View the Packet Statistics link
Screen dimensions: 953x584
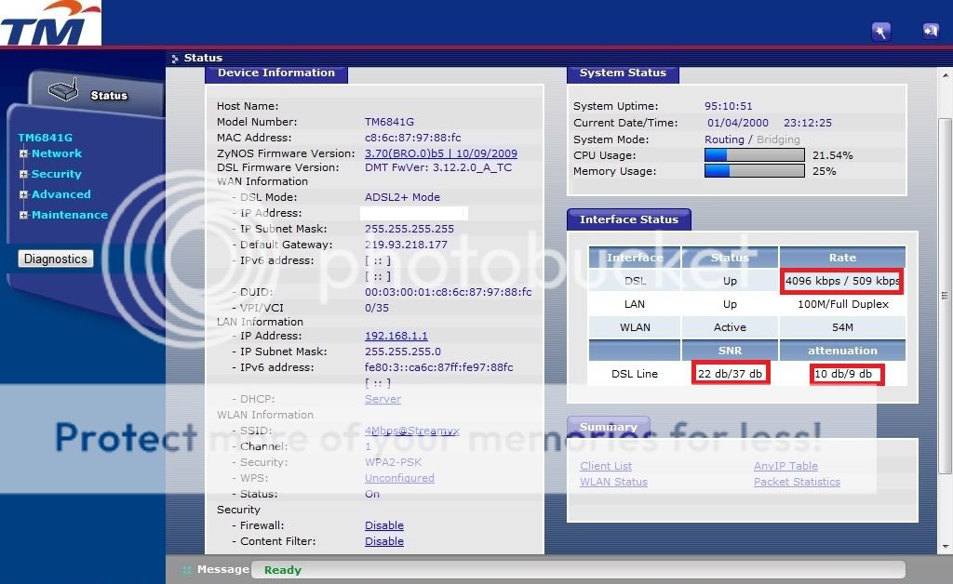(x=797, y=482)
